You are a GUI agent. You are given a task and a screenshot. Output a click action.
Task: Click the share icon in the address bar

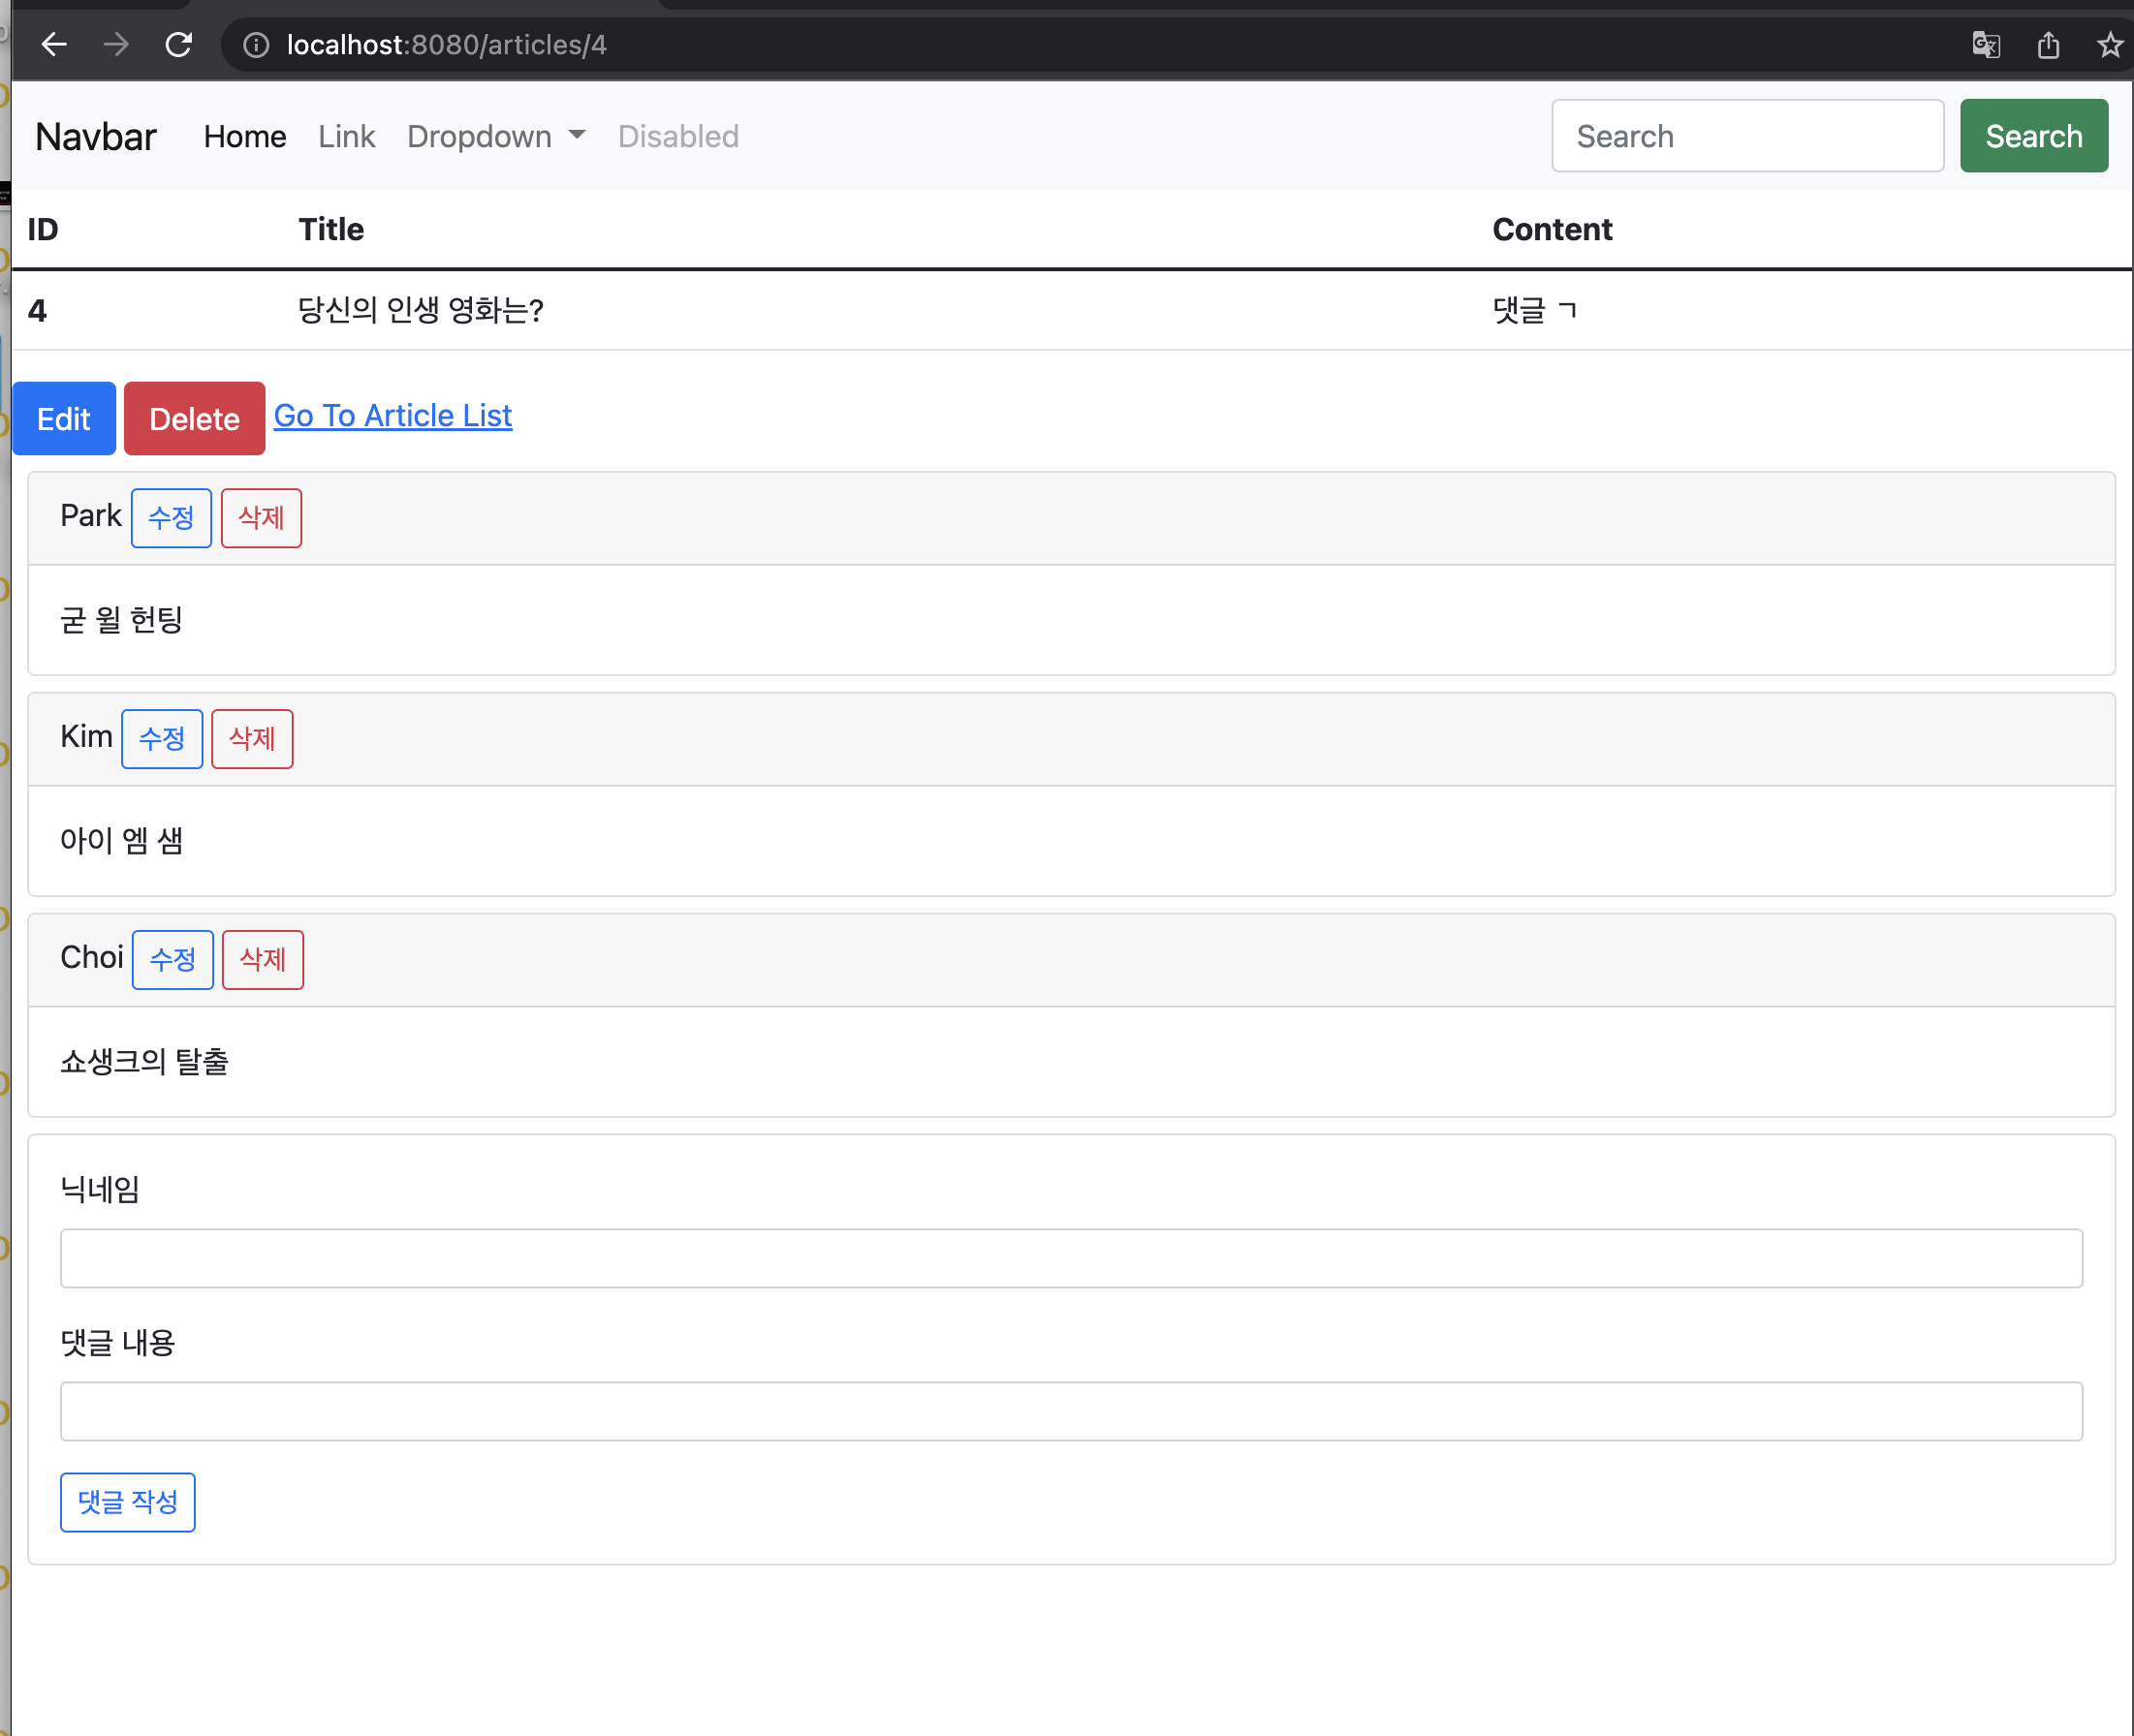(2048, 44)
